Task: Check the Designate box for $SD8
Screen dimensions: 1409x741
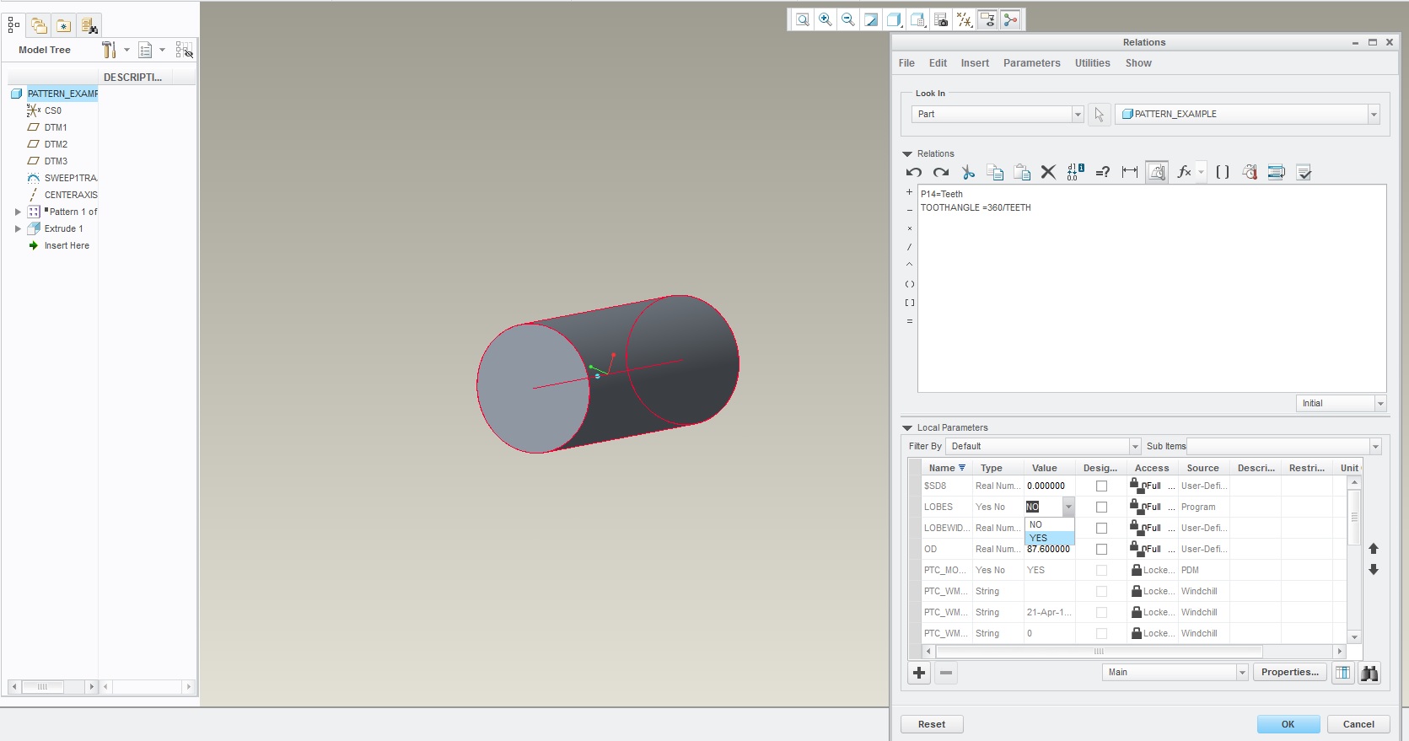Action: pos(1101,486)
